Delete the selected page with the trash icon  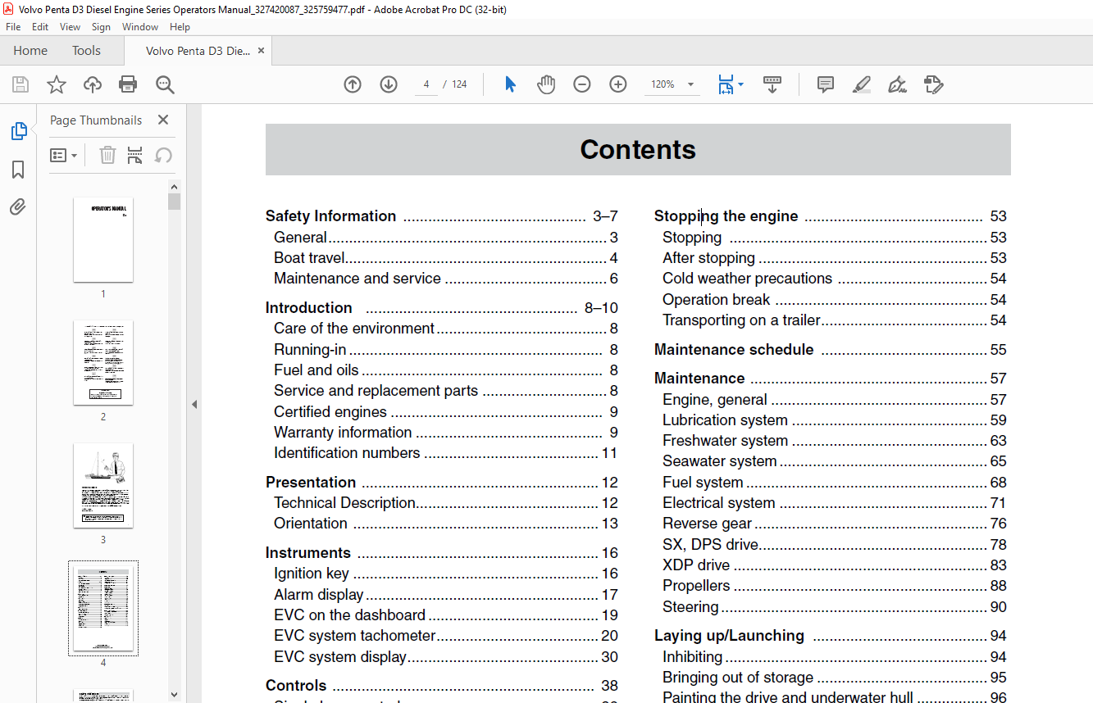(x=107, y=155)
